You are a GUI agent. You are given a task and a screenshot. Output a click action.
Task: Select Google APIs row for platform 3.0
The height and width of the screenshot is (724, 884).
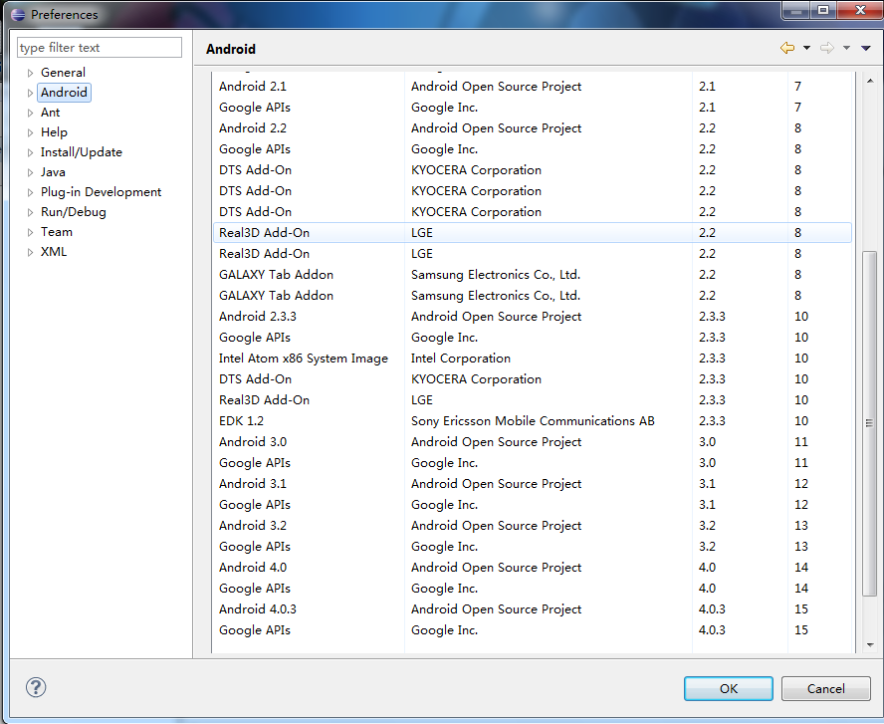pos(533,462)
